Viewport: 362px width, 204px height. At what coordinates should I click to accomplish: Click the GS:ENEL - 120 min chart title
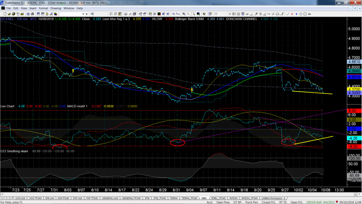tap(14, 19)
